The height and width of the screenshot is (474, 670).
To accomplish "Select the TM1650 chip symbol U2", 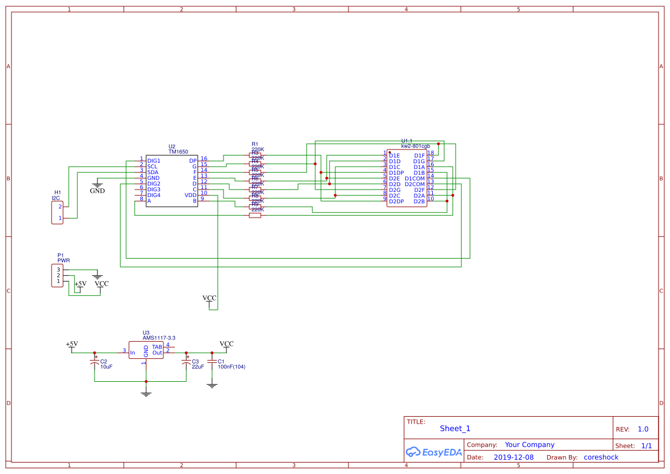I will click(172, 180).
